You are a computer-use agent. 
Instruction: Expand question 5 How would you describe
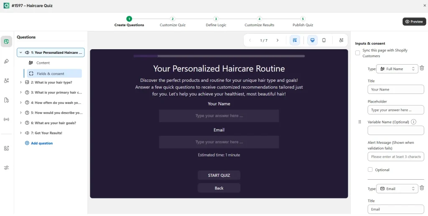(21, 113)
